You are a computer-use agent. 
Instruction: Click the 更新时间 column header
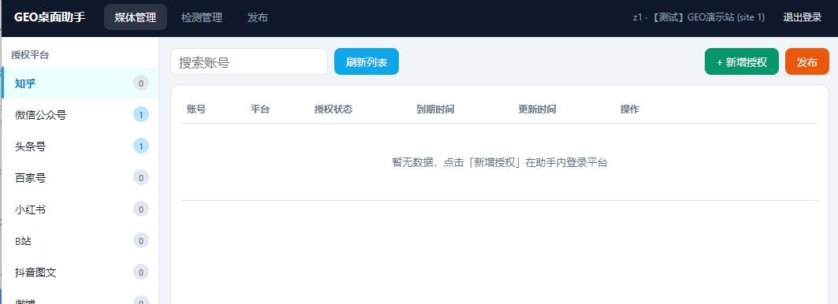point(537,109)
